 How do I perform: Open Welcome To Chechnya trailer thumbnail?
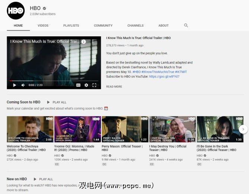[30, 129]
